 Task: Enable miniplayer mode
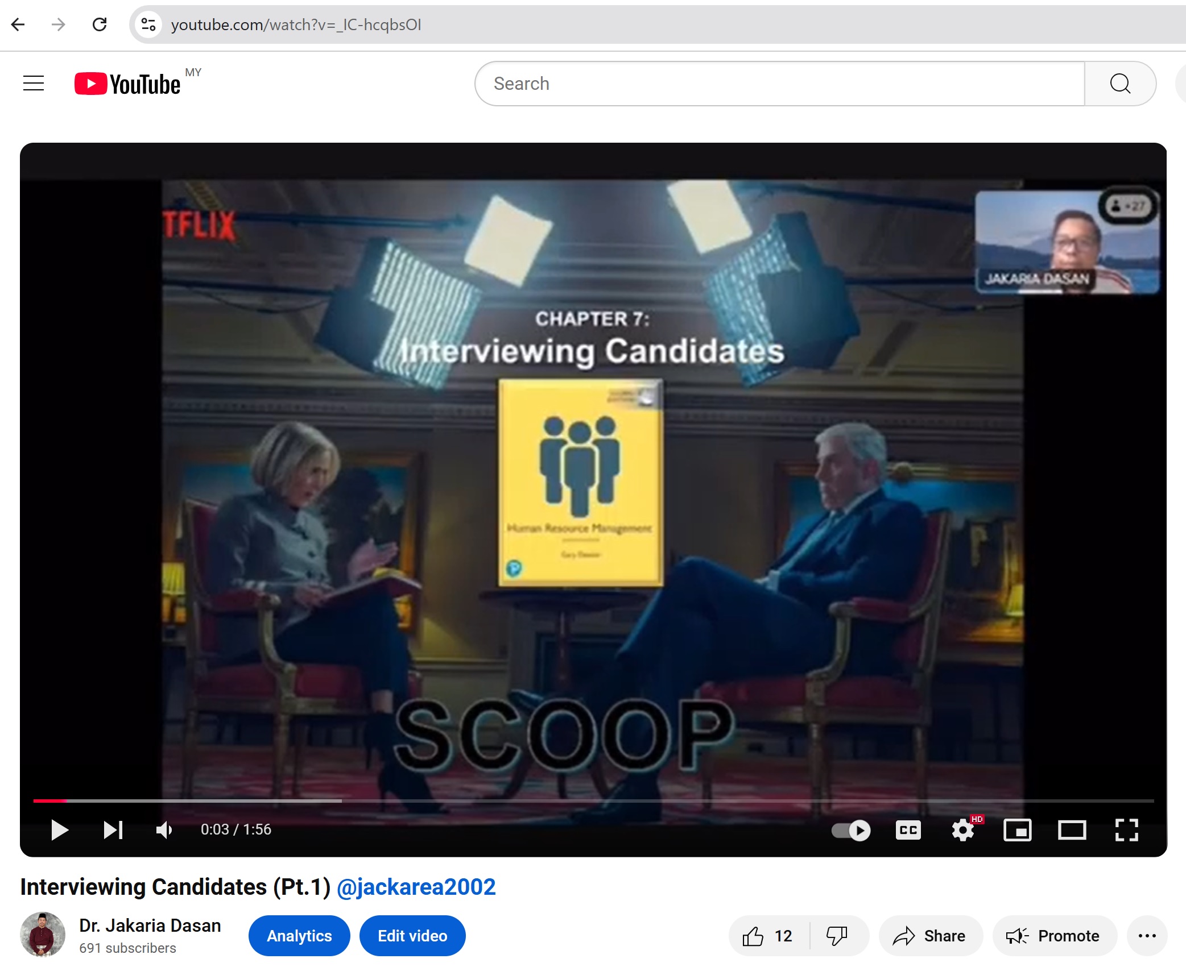(x=1017, y=830)
